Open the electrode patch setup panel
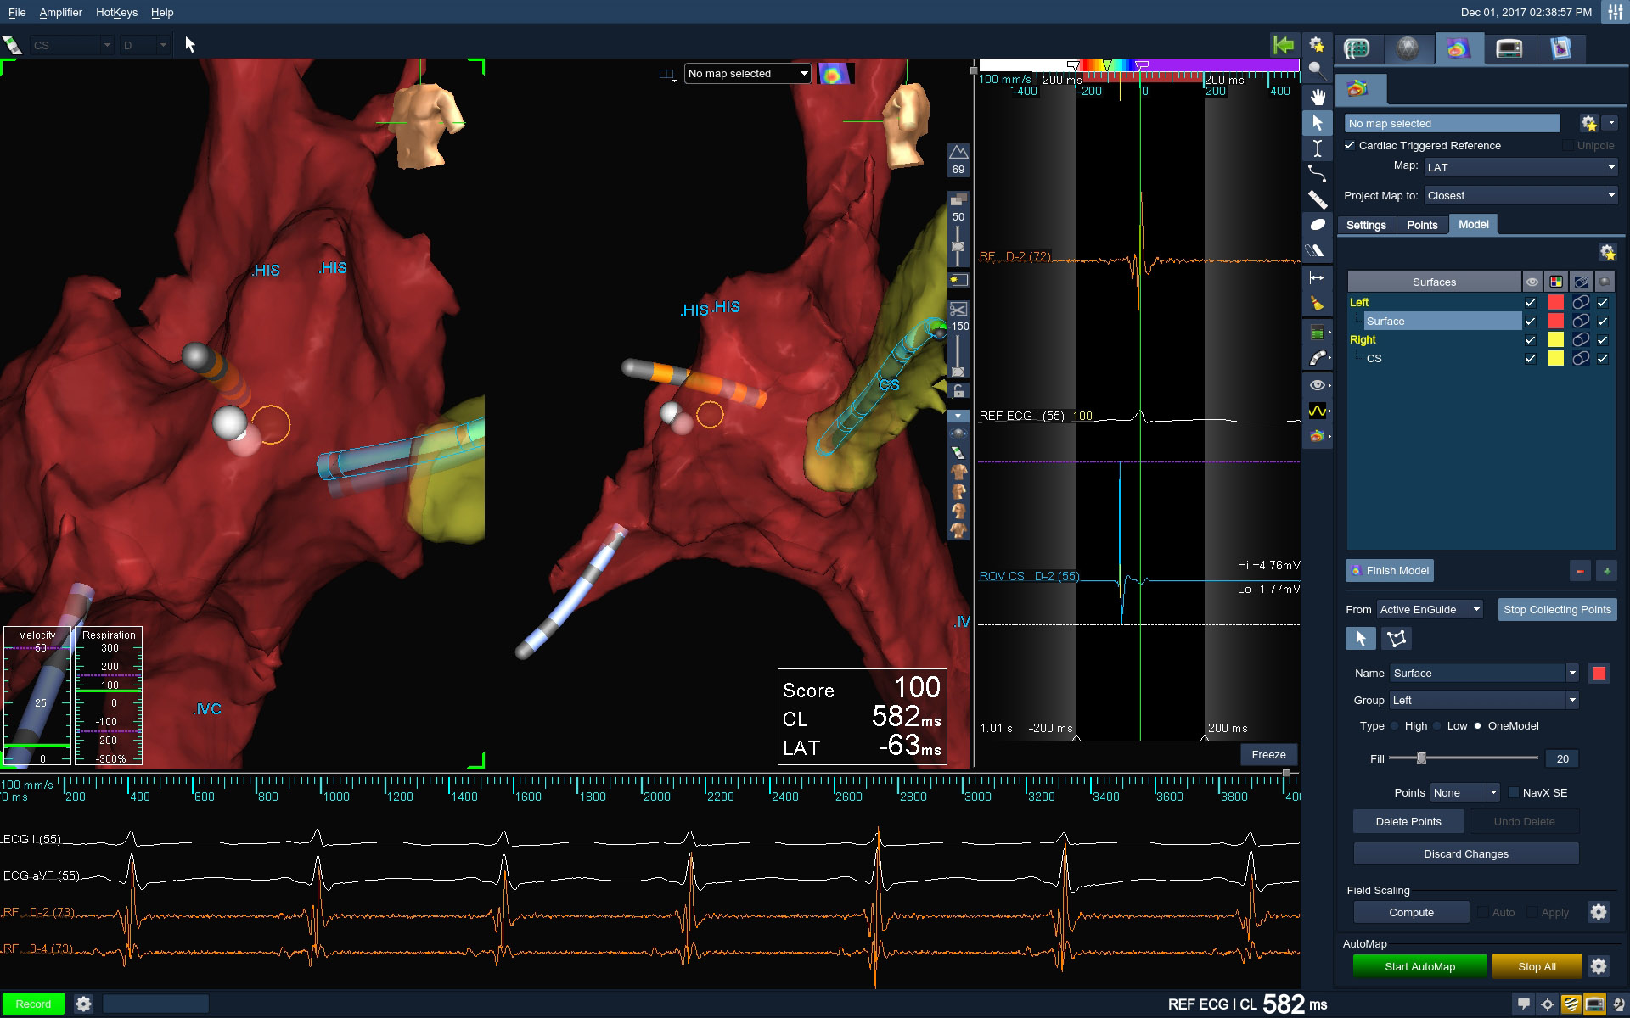Viewport: 1630px width, 1018px height. coord(1357,48)
